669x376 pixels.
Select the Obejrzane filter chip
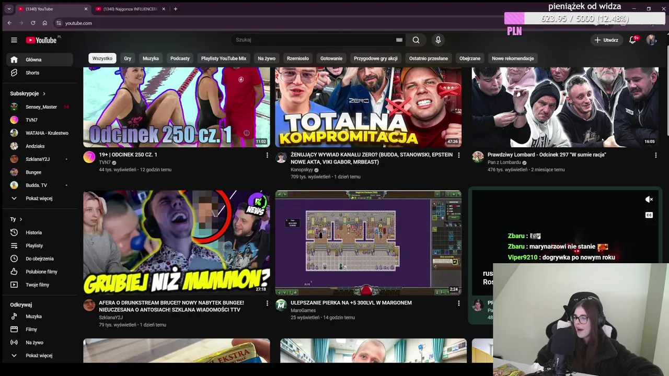click(470, 58)
